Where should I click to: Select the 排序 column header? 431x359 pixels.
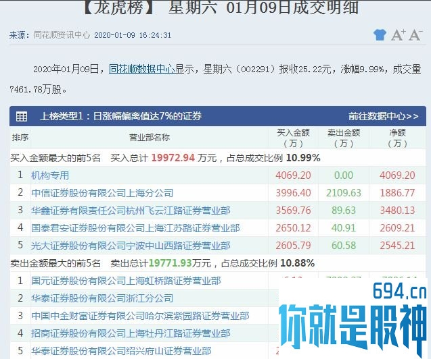[x=20, y=137]
